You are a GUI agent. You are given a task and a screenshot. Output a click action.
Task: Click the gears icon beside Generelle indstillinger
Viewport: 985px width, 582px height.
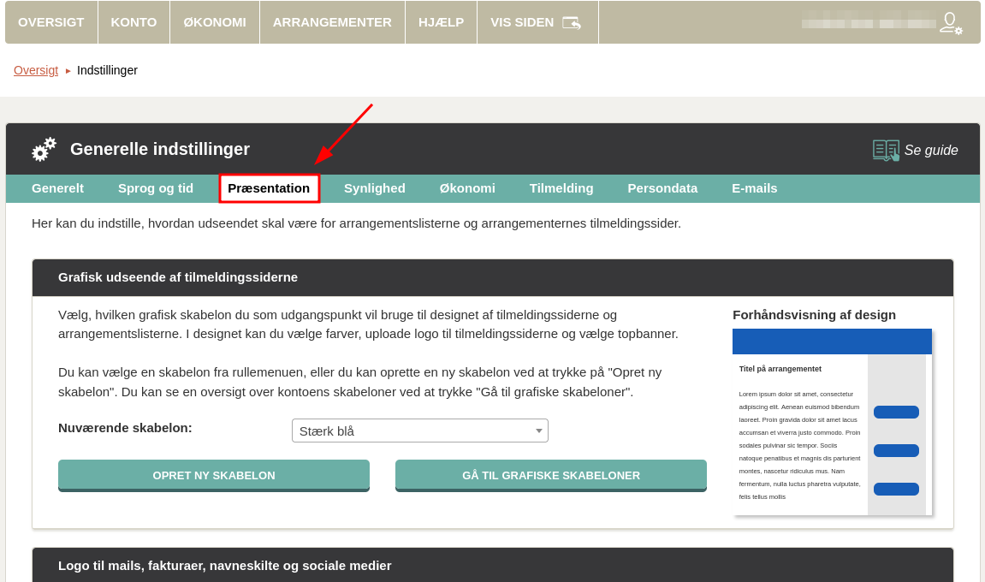[44, 149]
